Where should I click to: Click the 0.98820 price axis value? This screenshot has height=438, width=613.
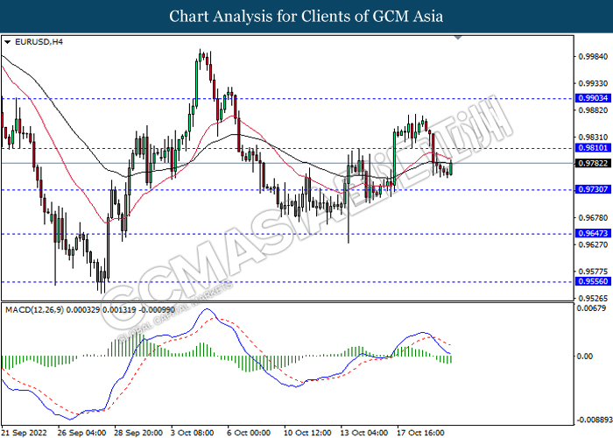tap(593, 110)
